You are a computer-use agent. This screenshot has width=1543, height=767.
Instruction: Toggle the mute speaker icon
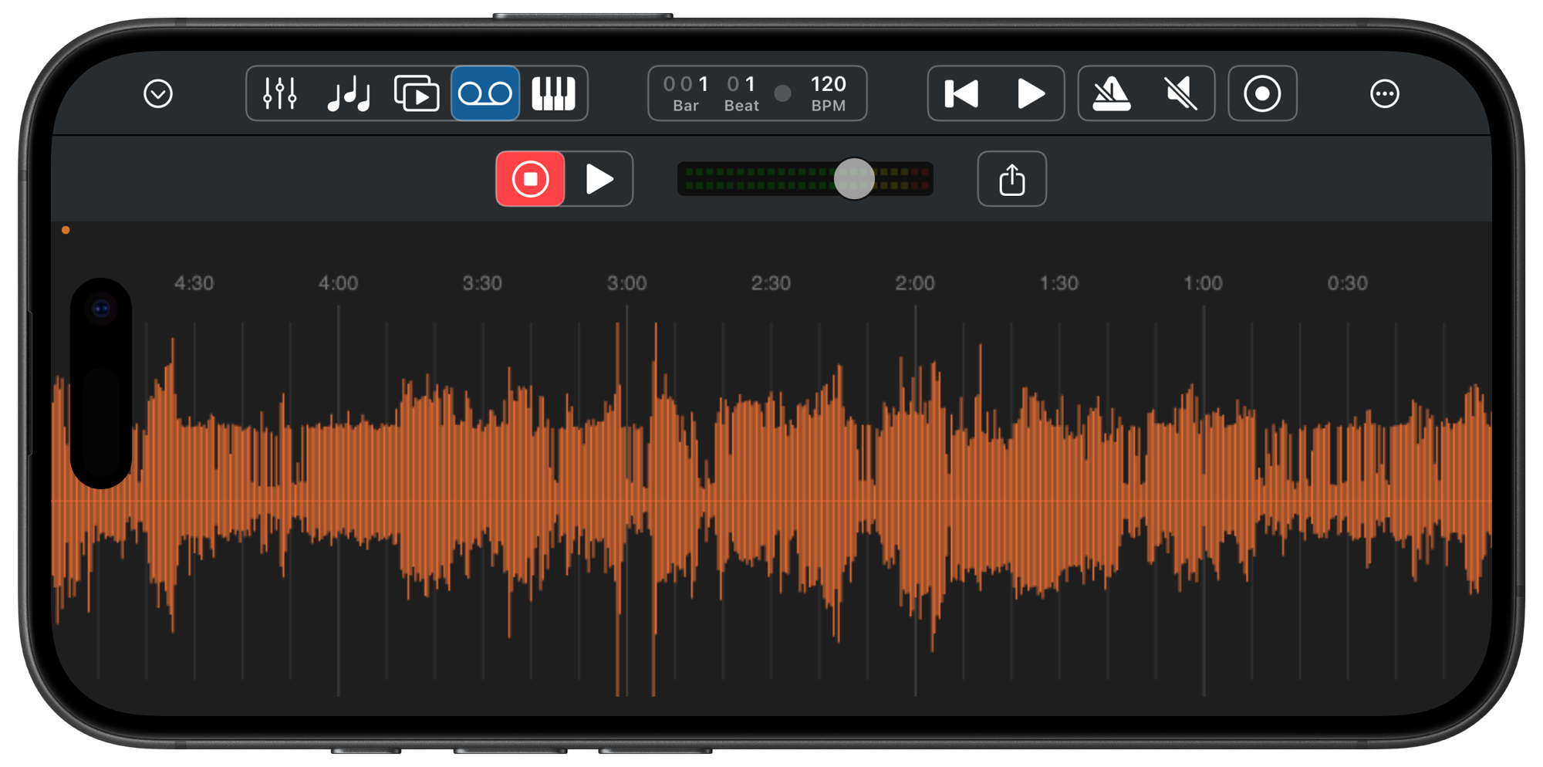click(x=1180, y=94)
